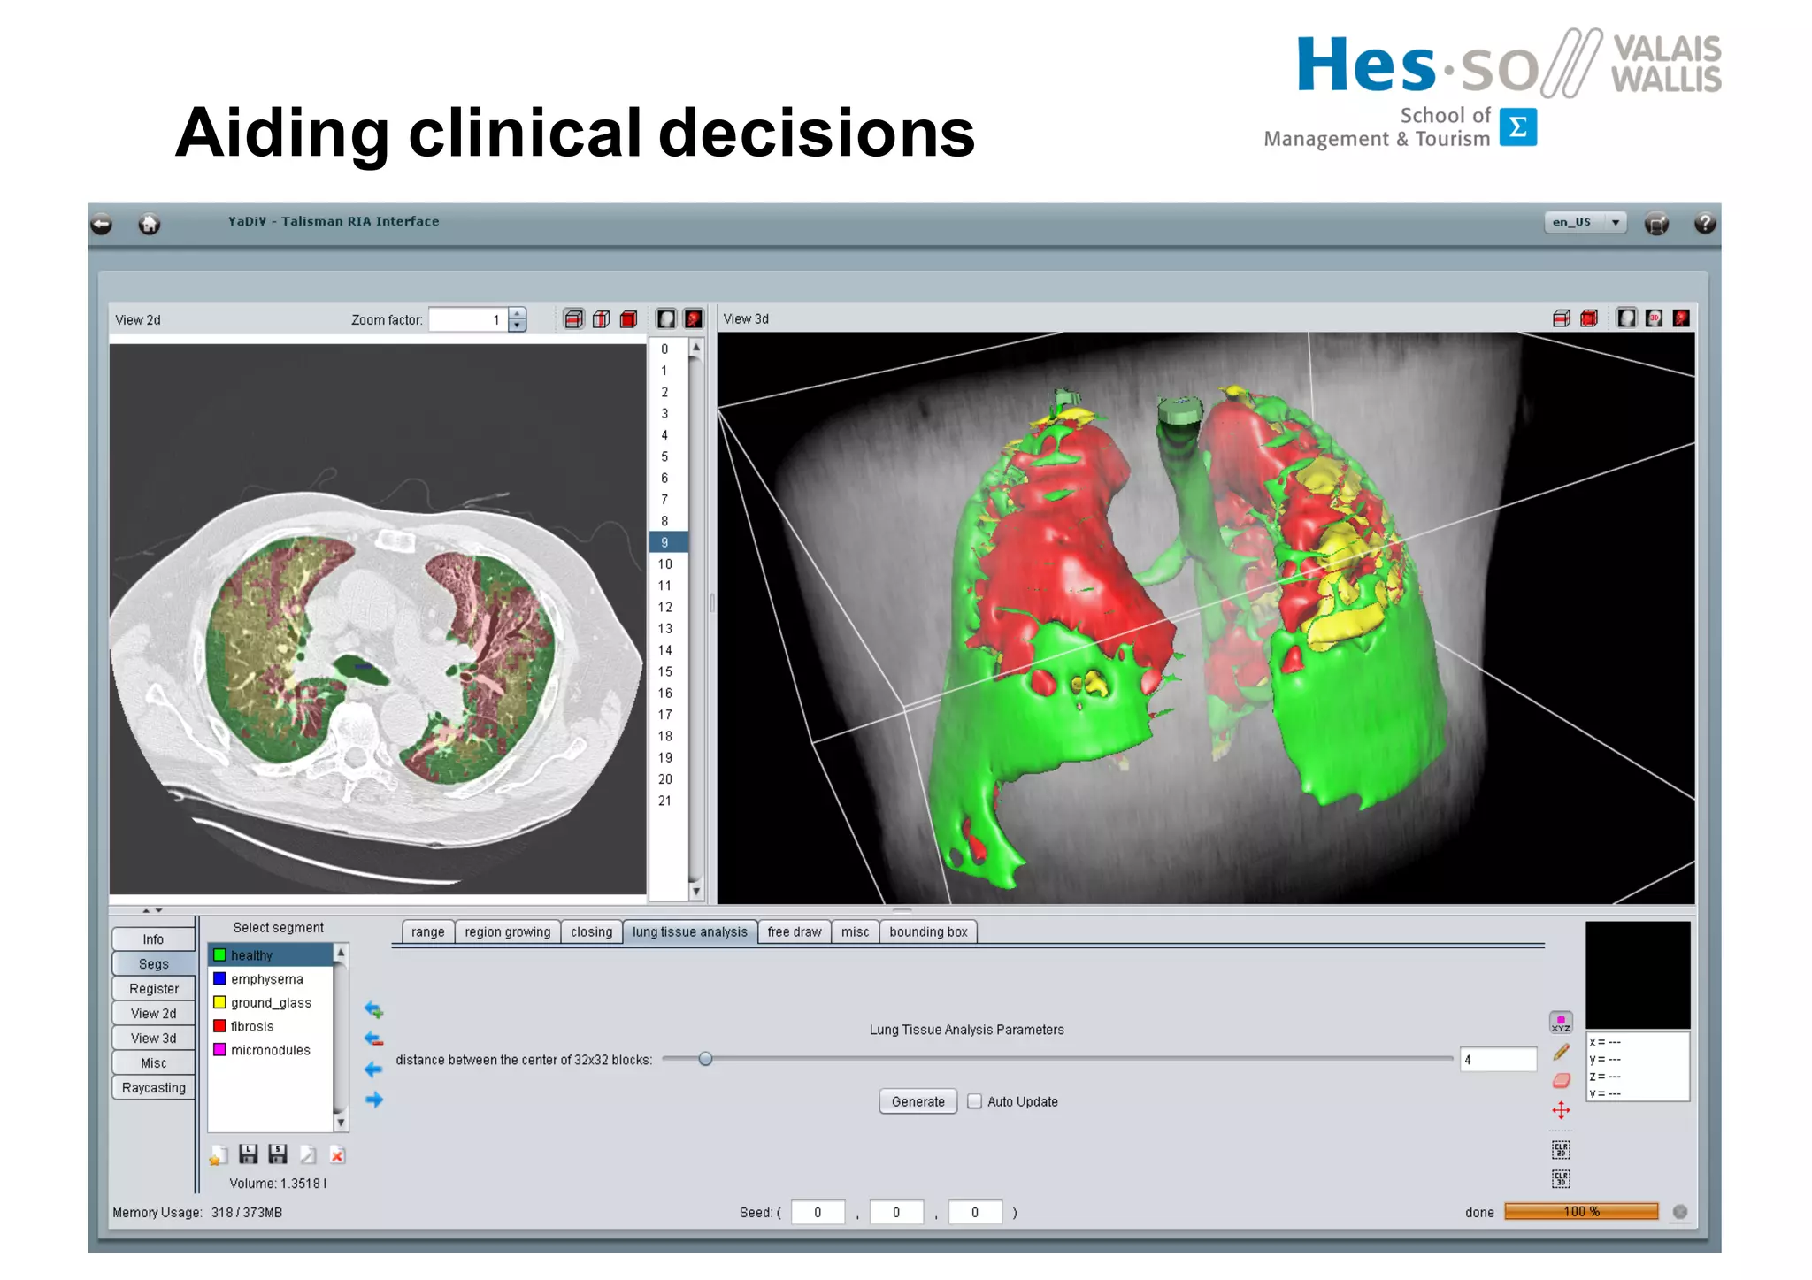Go to the home icon in header
1812x1280 pixels.
pos(150,224)
